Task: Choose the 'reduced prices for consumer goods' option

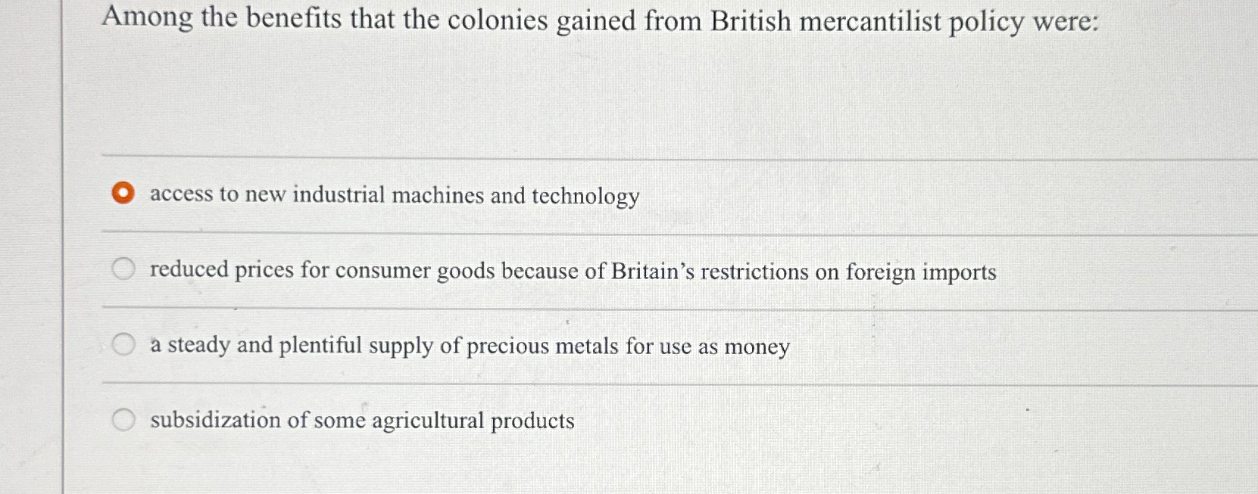Action: click(123, 269)
